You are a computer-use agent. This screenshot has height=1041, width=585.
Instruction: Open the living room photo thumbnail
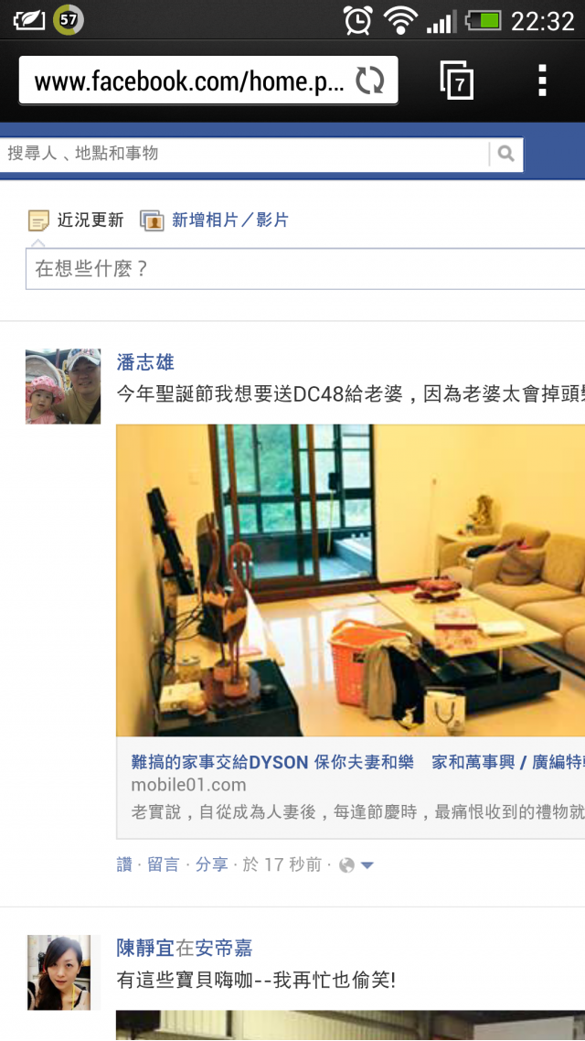(x=350, y=580)
